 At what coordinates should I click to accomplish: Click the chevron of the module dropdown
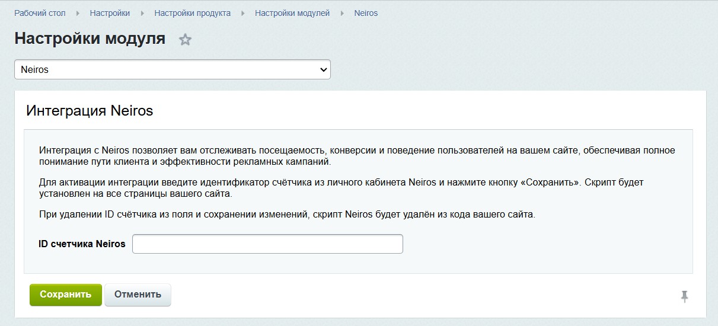323,69
